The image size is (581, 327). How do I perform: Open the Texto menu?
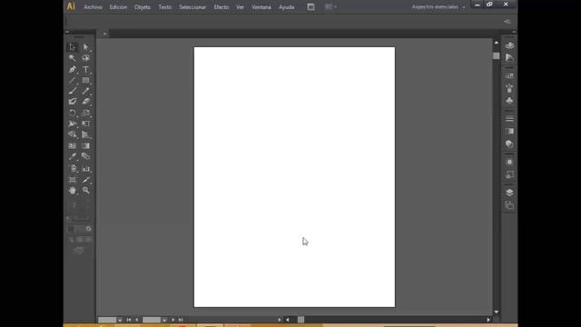click(165, 7)
